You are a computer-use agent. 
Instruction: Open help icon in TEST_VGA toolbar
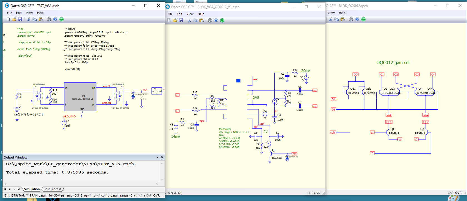click(55, 19)
